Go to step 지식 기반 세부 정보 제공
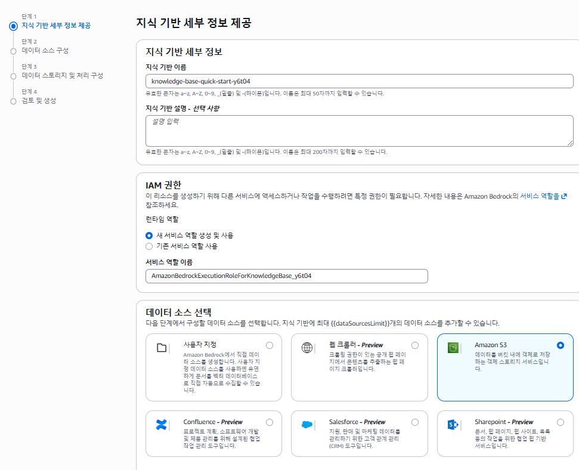 [56, 26]
